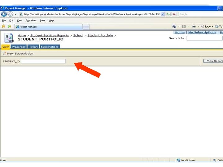The width and height of the screenshot is (223, 167).
Task: Open the Tools menu
Action: (42, 20)
